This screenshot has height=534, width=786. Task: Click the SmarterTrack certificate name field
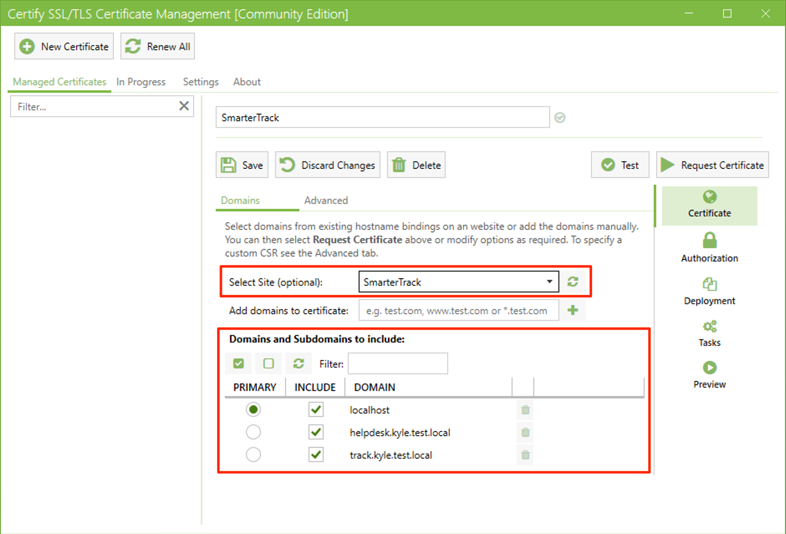(383, 117)
